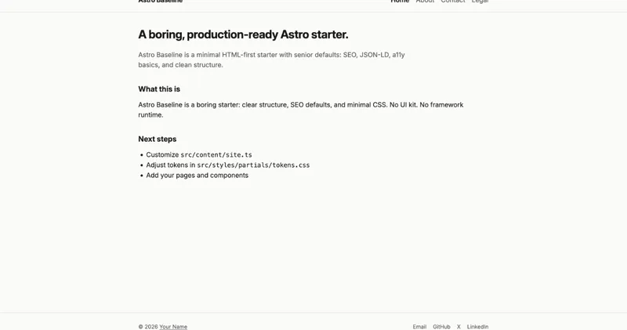Click the 'Add your pages and components' item
The width and height of the screenshot is (627, 330).
coord(198,176)
